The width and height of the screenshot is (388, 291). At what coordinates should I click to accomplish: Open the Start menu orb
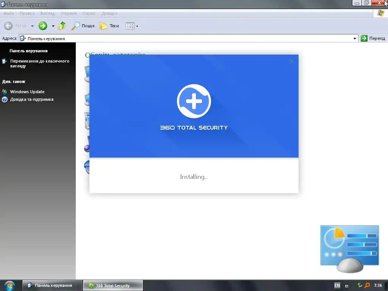click(9, 286)
